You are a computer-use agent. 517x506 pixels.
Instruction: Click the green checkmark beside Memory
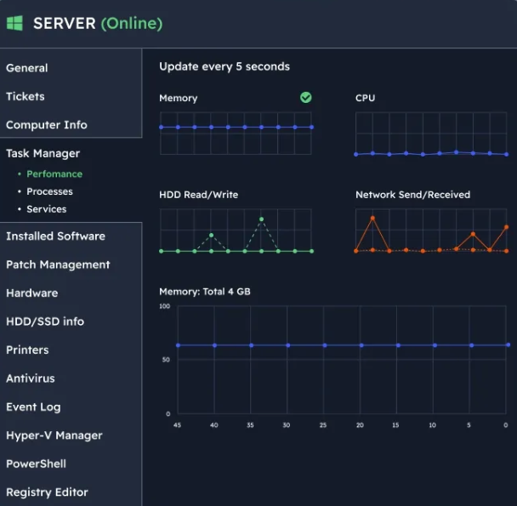(x=305, y=98)
